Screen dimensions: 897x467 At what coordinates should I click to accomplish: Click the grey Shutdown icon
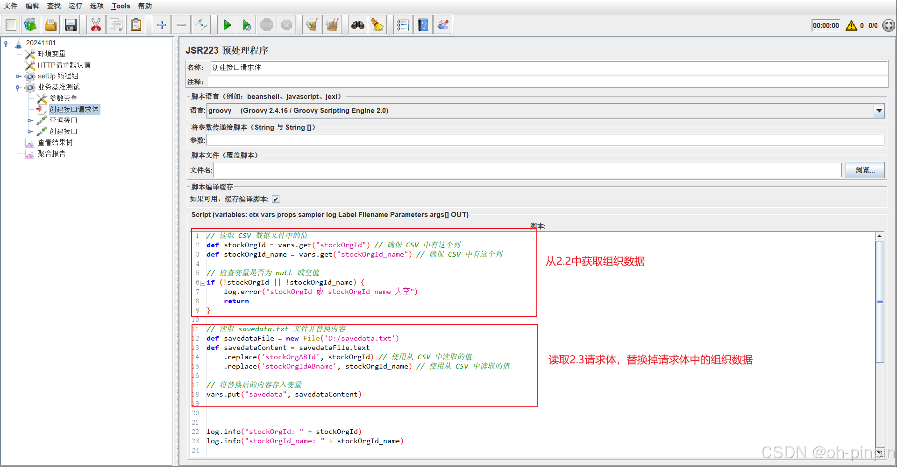(287, 25)
